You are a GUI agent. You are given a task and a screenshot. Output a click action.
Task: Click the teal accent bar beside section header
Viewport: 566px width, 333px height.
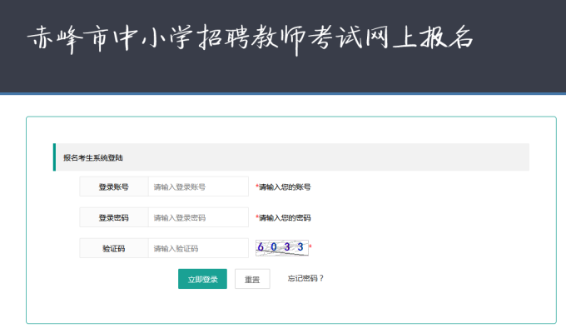54,157
